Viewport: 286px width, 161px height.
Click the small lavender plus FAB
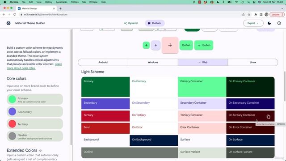coord(156,45)
